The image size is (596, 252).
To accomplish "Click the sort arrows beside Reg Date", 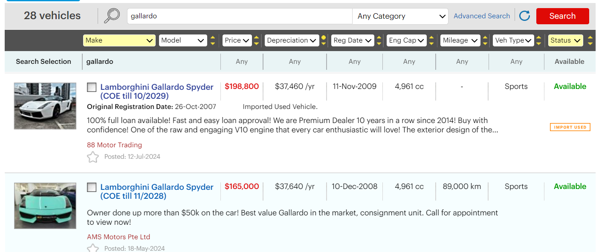I will 379,40.
